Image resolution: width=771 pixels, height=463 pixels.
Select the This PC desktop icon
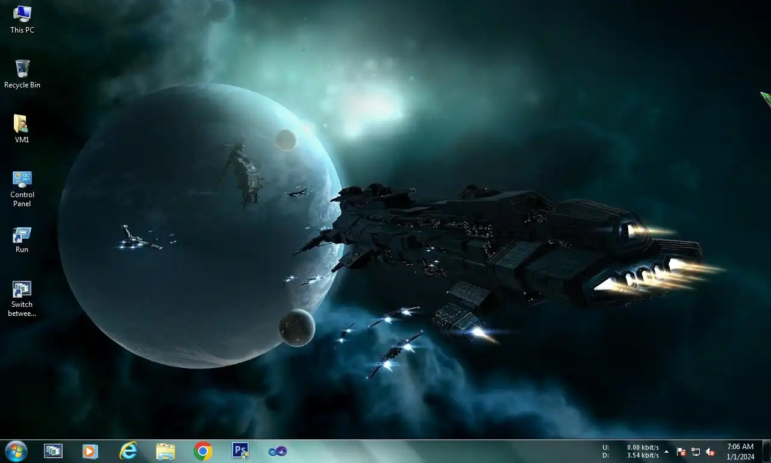(x=22, y=19)
